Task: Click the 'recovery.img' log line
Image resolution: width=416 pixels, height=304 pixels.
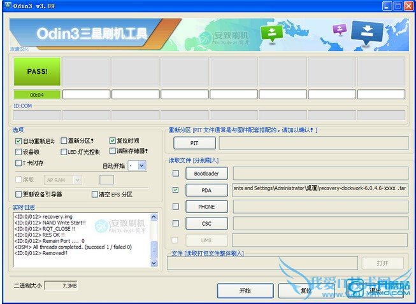Action: (43, 217)
